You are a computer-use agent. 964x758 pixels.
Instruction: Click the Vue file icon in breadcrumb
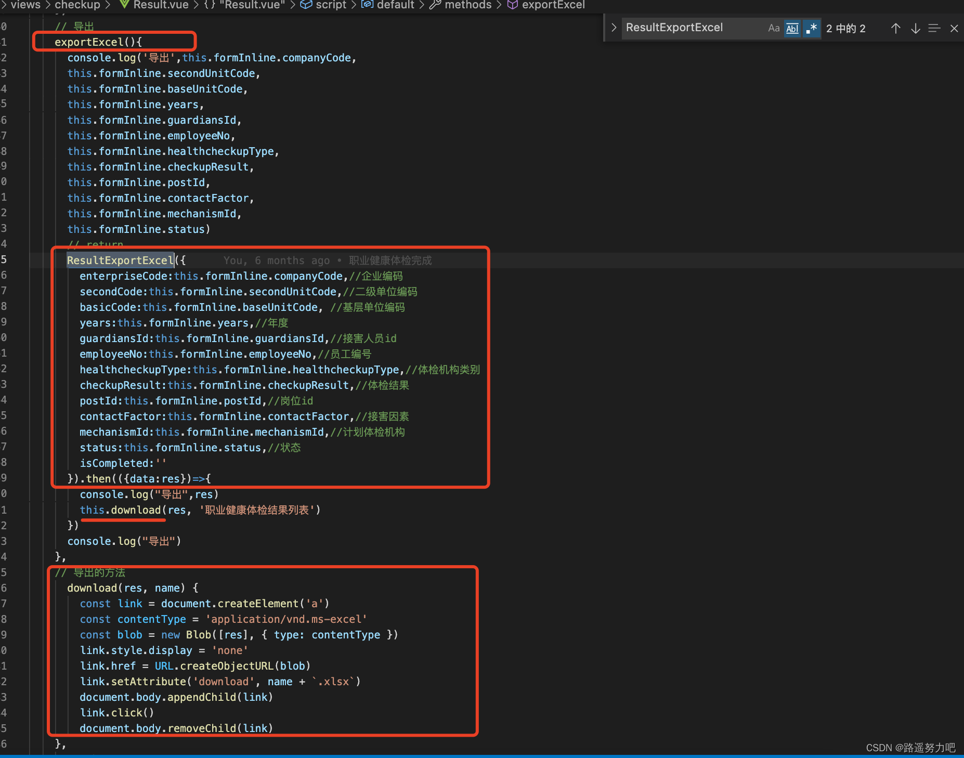(x=124, y=5)
